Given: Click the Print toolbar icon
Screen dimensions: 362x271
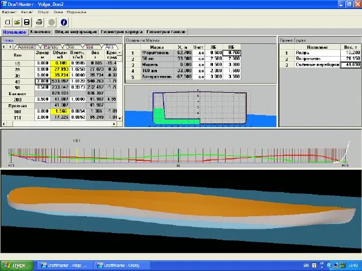Looking at the screenshot, I should [x=39, y=22].
